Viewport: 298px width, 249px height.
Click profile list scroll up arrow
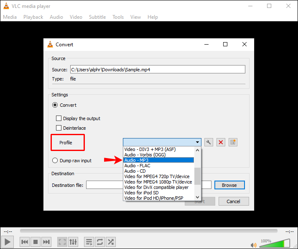(x=197, y=150)
